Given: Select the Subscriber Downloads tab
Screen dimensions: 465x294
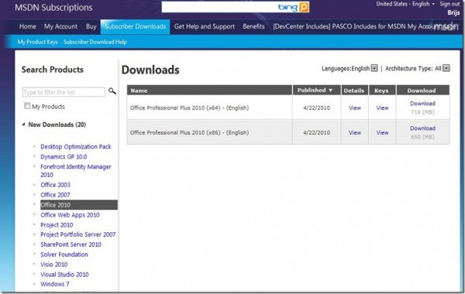Looking at the screenshot, I should pyautogui.click(x=135, y=26).
